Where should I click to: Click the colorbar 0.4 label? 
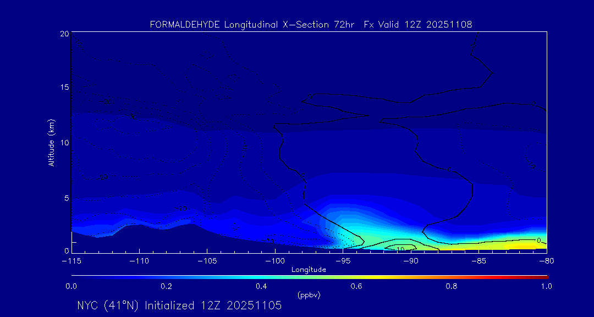[x=262, y=286]
